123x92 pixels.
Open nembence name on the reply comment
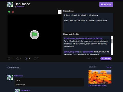[x=25, y=90]
